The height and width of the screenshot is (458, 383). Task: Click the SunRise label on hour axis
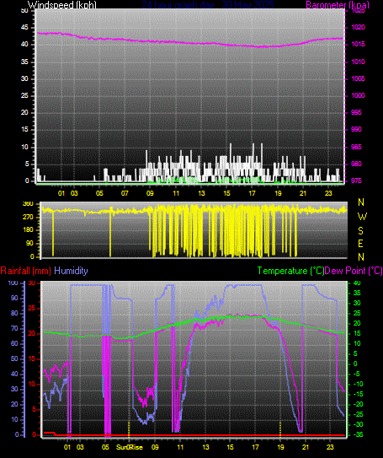coord(130,447)
